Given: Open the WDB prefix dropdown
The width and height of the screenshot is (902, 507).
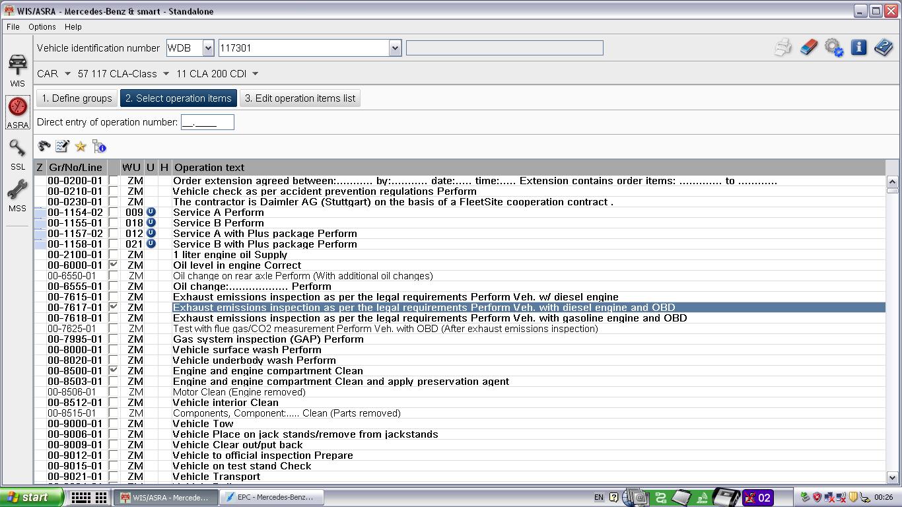Looking at the screenshot, I should (208, 48).
